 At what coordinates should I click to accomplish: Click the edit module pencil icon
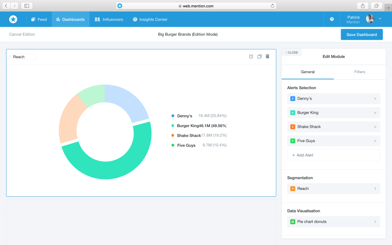point(251,57)
